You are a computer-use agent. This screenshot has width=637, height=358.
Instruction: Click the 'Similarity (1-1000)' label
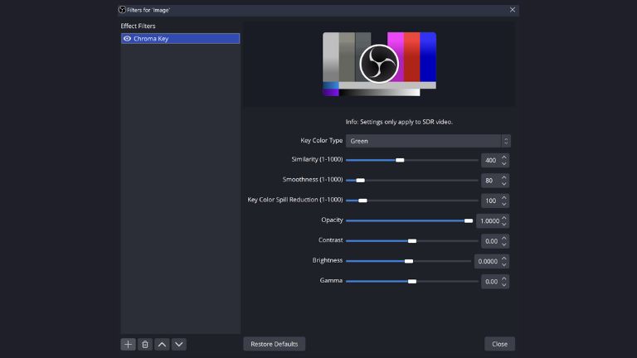pyautogui.click(x=317, y=159)
